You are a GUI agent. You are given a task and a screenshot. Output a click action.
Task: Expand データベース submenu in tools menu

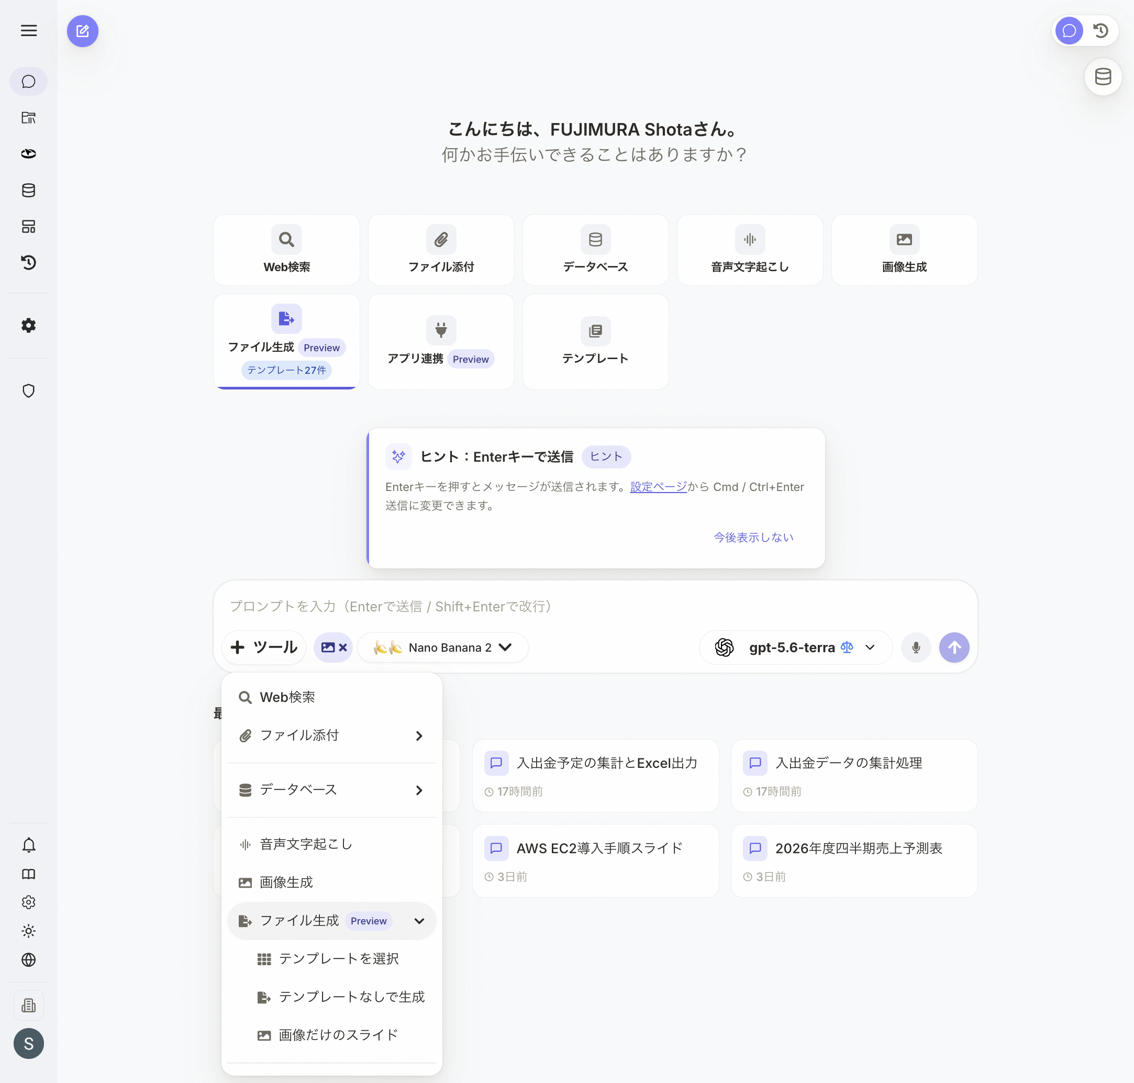click(331, 790)
